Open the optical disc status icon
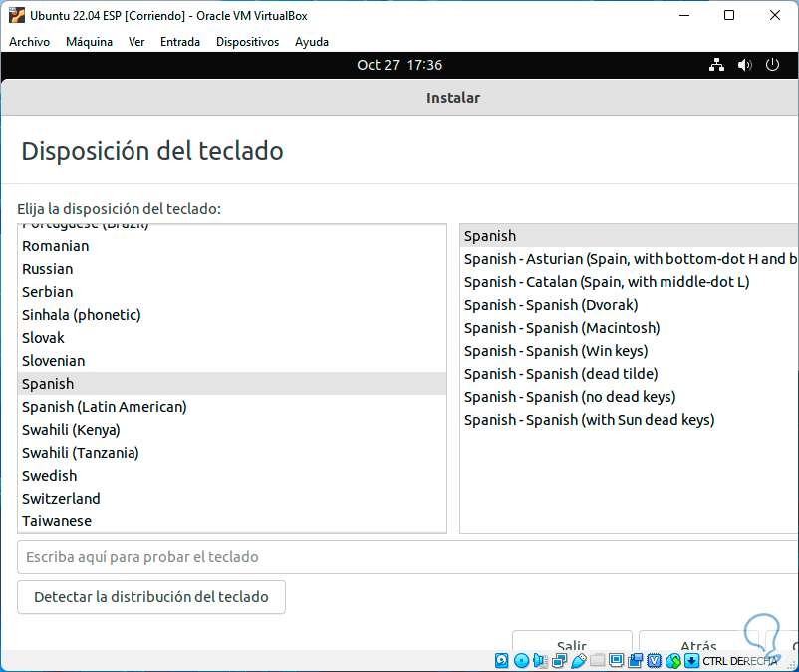 coord(521,661)
